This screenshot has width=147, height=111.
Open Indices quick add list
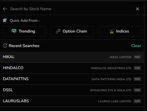[x=120, y=31]
